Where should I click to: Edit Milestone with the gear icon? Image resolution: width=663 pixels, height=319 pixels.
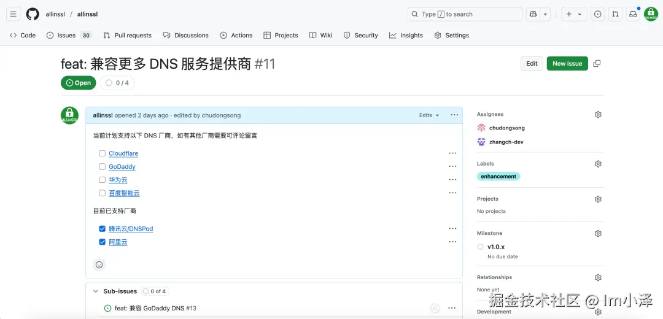(598, 234)
